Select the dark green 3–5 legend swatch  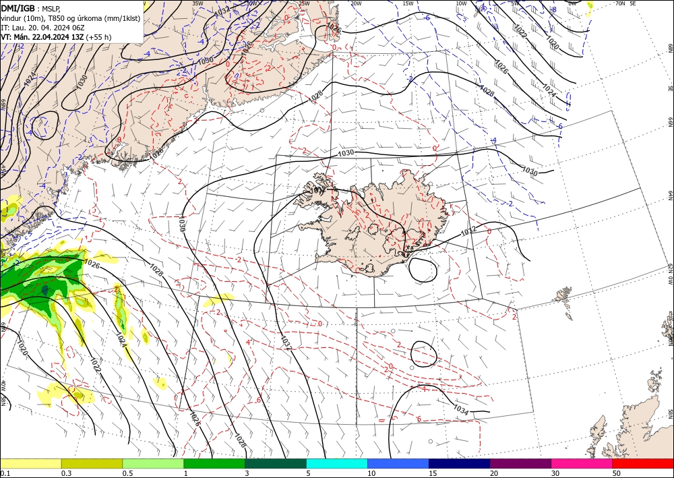[x=276, y=463]
